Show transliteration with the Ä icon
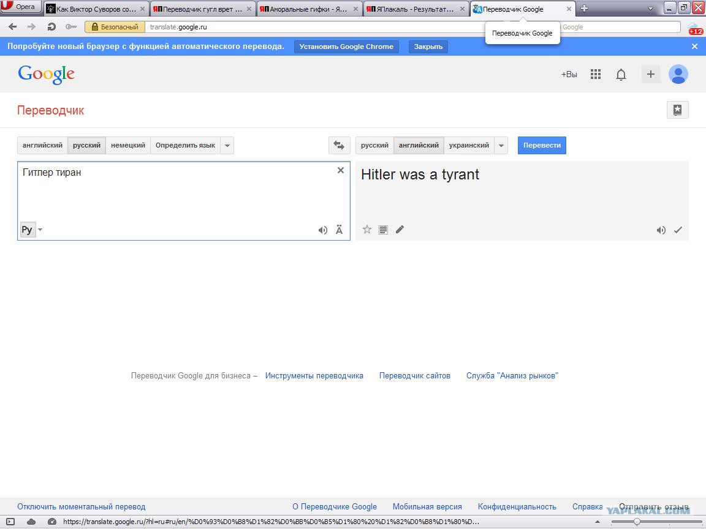 pos(339,230)
